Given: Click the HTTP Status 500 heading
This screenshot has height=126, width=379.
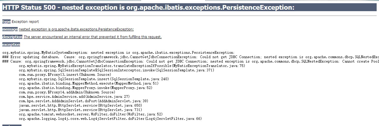Looking at the screenshot, I should click(148, 8).
